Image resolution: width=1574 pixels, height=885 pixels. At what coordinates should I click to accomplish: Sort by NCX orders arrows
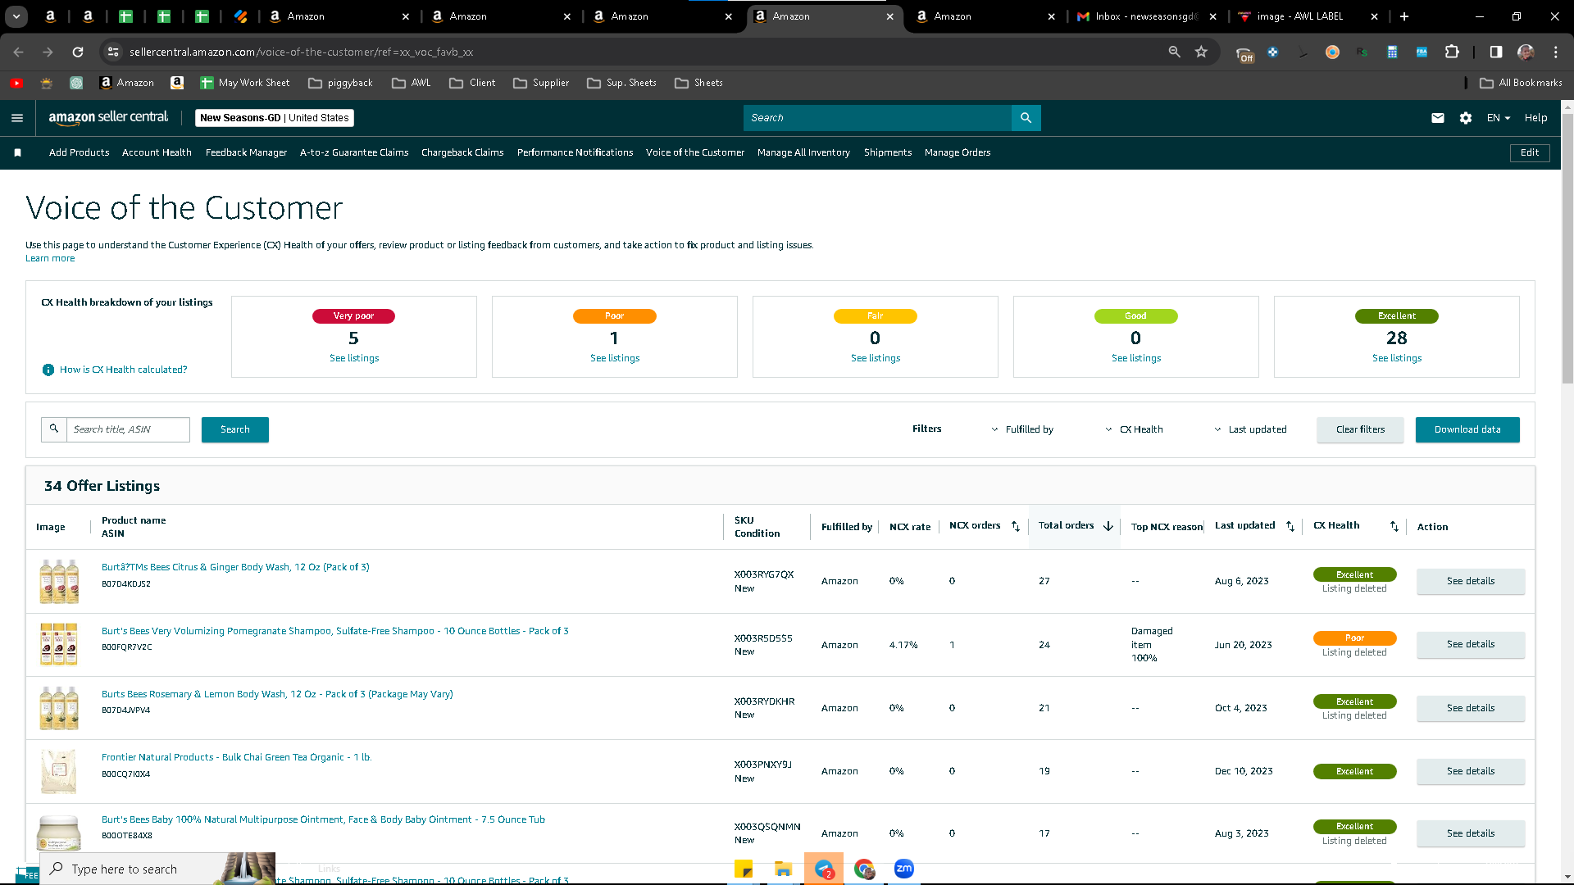(1015, 526)
